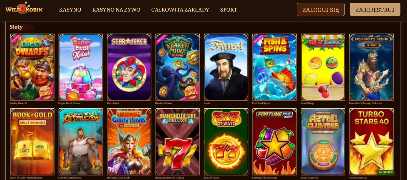Viewport: 407px width, 180px height.
Task: Choose the Faust slot game
Action: tap(226, 67)
